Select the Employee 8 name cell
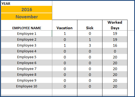135x97 pixels. pos(27,74)
